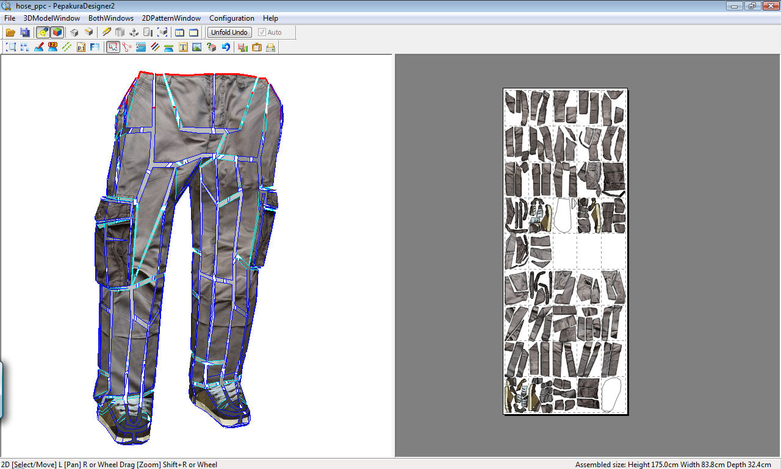Screen dimensions: 781x469
Task: Select the yellow pen edge-specify tool
Action: [106, 32]
